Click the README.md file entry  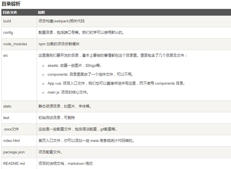point(14,164)
